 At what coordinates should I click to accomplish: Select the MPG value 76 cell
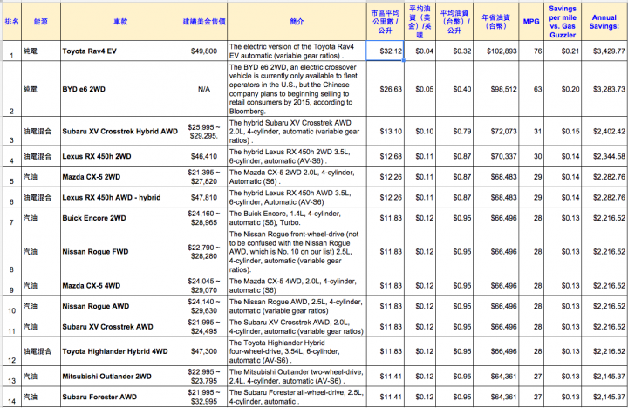531,51
